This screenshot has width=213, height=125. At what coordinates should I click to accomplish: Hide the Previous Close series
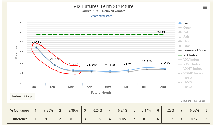click(x=194, y=50)
